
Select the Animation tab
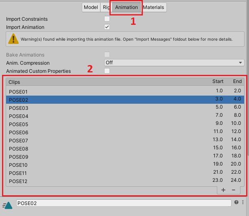pyautogui.click(x=127, y=7)
